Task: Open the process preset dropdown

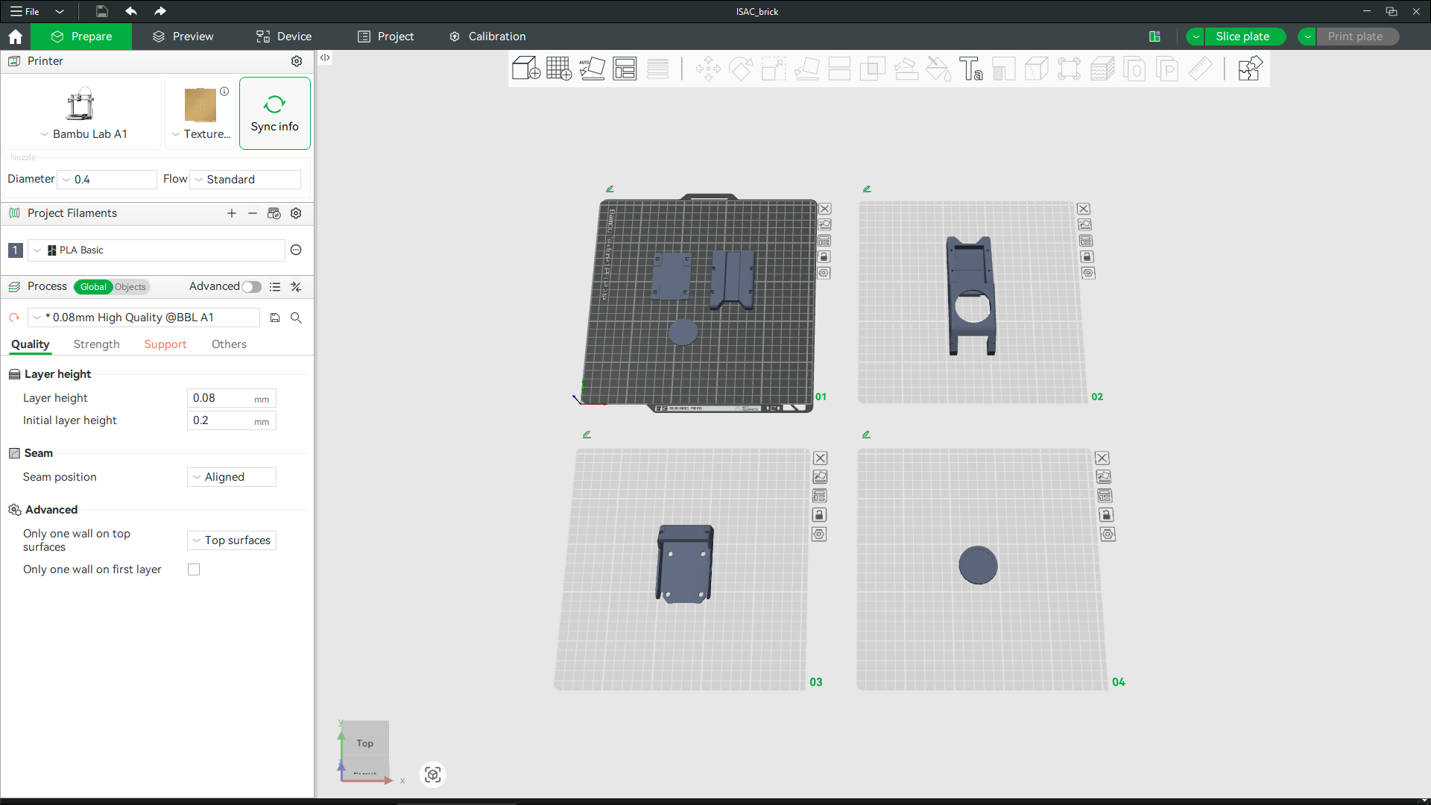Action: click(x=144, y=318)
